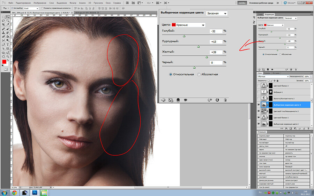314x196 pixels.
Task: Open the Обычные blend mode dropdown
Action: tap(273, 76)
